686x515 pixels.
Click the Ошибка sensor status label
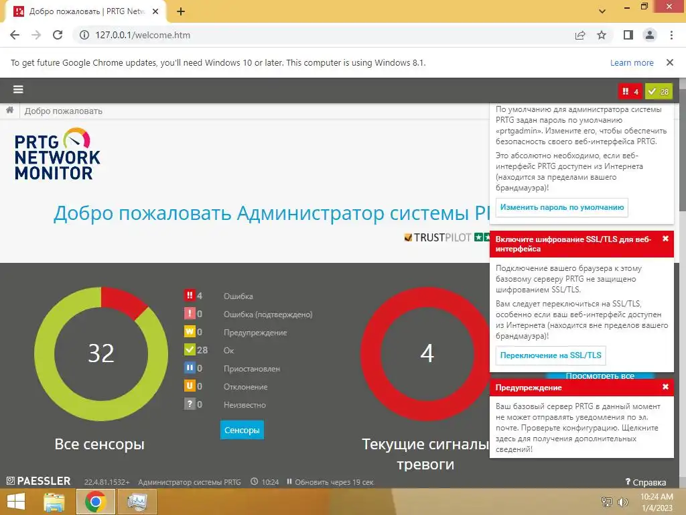(238, 296)
